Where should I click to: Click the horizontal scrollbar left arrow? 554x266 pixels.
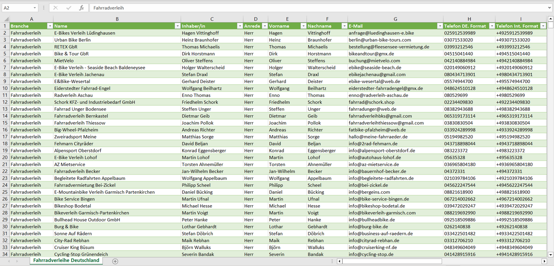click(339, 261)
